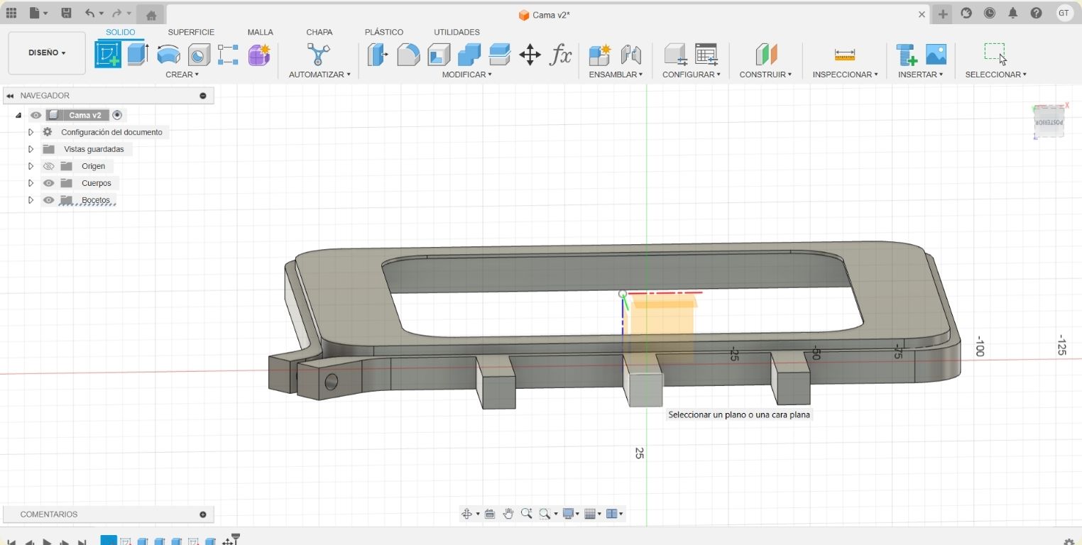This screenshot has width=1082, height=545.
Task: Open the INSPECCIONAR dropdown menu
Action: [x=845, y=75]
